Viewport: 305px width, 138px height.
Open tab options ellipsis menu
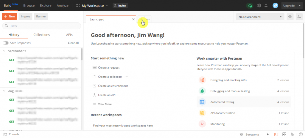(148, 19)
